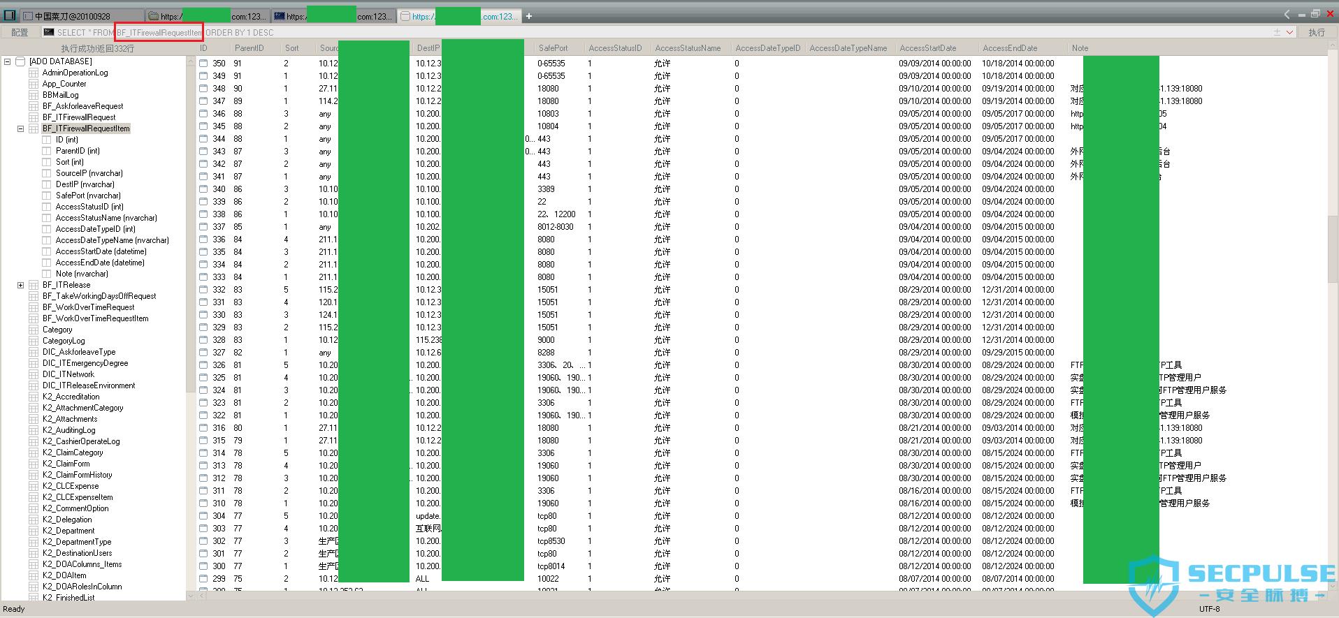Screen dimensions: 1339x618
Task: Click the ADO DATABASE root node icon
Action: 20,61
